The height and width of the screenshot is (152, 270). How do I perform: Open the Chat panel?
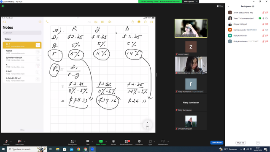(88, 142)
